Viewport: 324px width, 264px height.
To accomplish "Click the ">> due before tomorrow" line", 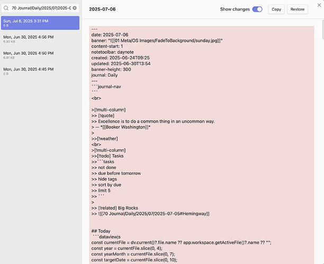I will pos(116,173).
